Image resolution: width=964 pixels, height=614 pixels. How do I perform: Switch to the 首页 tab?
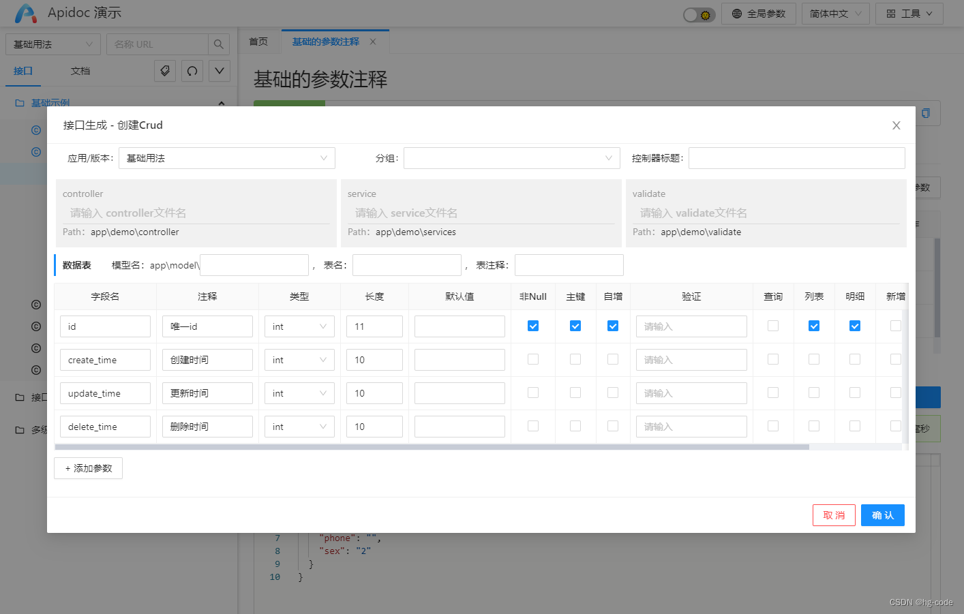click(x=258, y=41)
